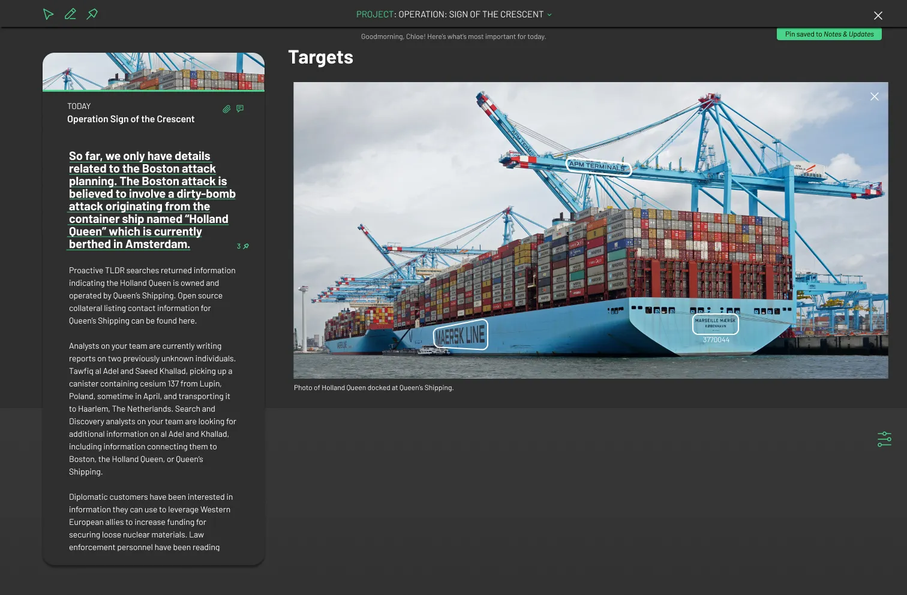Open comments on the briefing card
907x595 pixels.
coord(240,108)
